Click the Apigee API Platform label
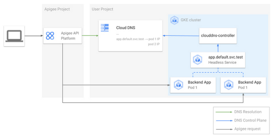 coord(70,36)
